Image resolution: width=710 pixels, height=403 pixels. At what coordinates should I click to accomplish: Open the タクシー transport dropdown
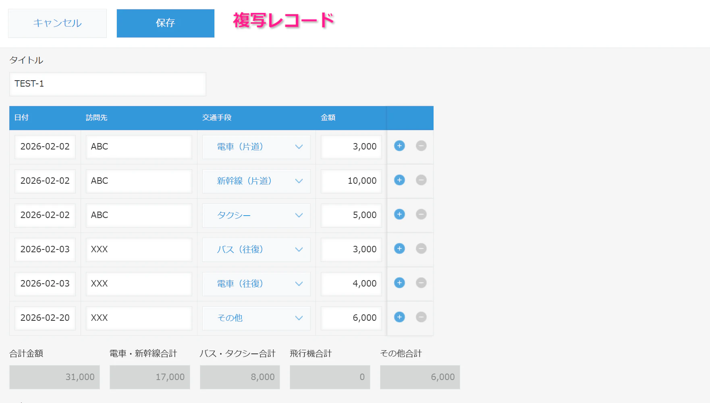(256, 215)
